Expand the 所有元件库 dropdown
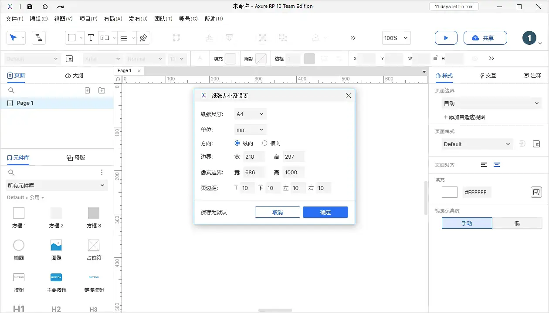 [x=56, y=185]
